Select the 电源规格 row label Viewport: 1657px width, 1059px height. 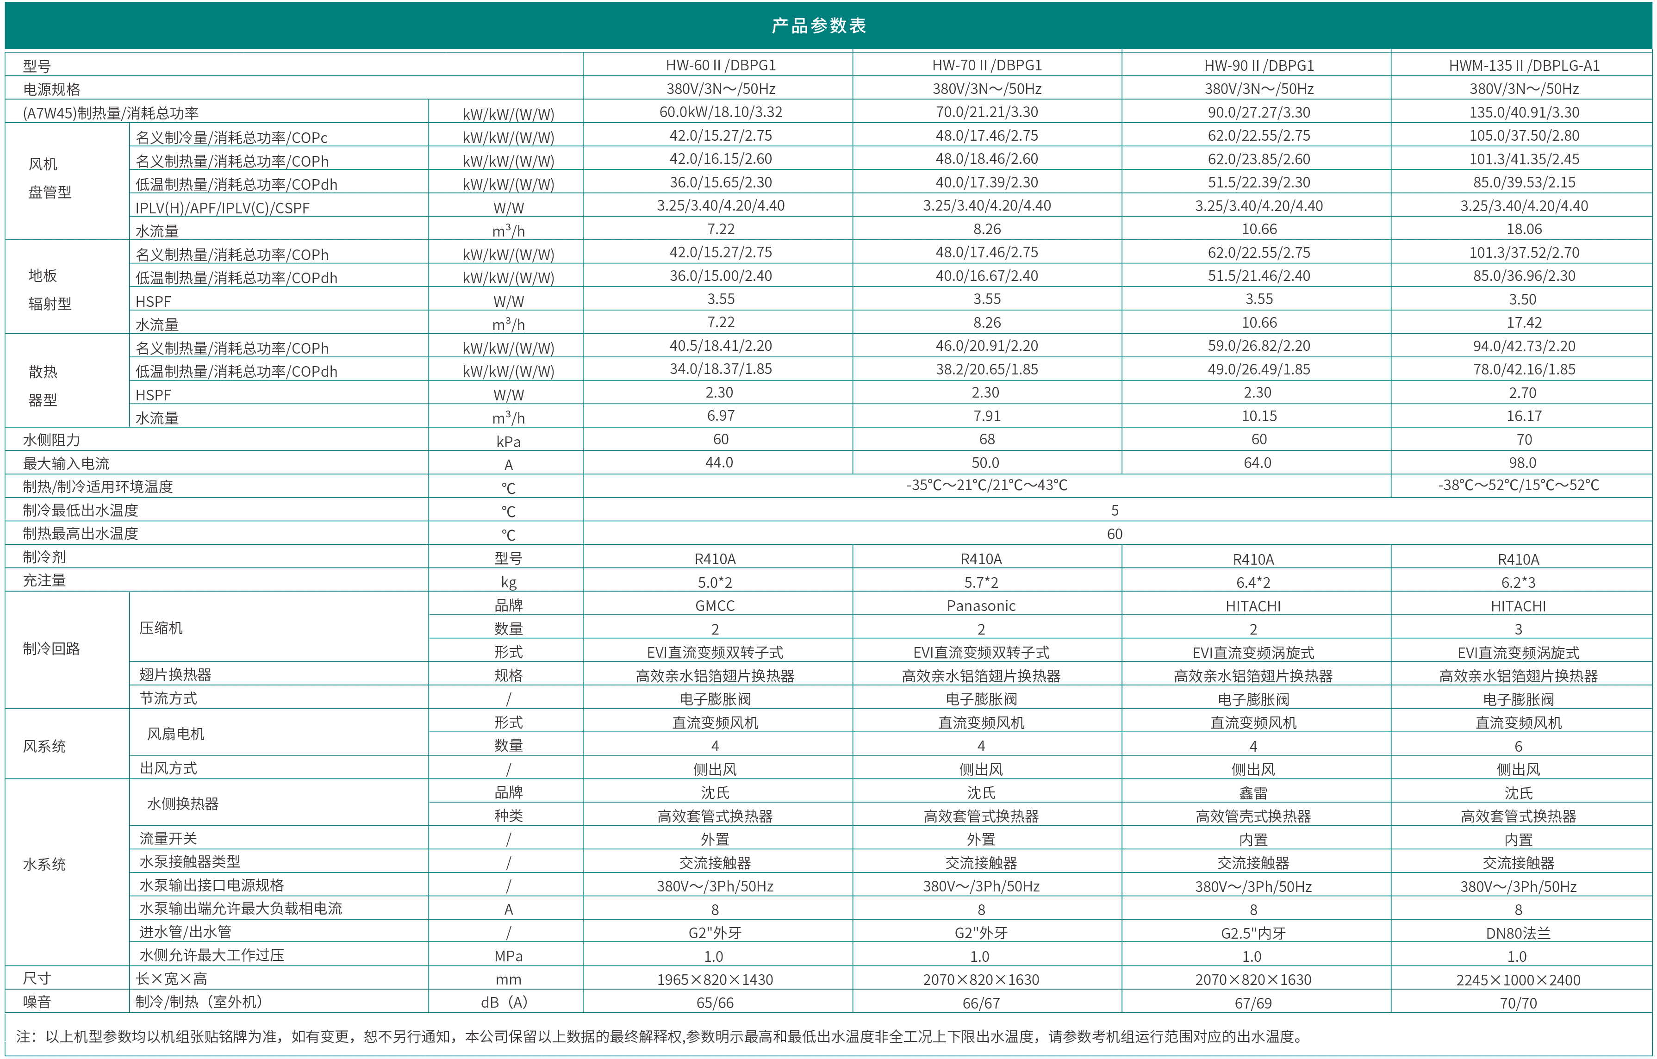52,90
